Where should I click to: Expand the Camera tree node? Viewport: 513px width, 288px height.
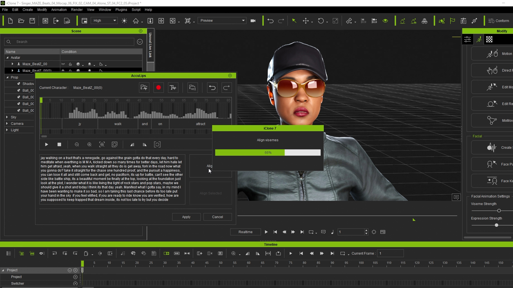(x=7, y=123)
